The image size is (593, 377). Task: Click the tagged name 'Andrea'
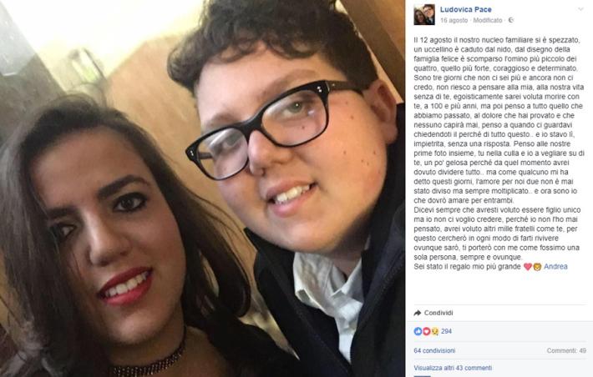555,266
